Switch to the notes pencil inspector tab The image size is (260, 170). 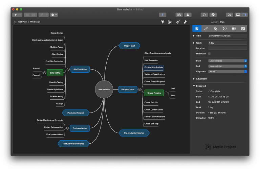coord(243,29)
